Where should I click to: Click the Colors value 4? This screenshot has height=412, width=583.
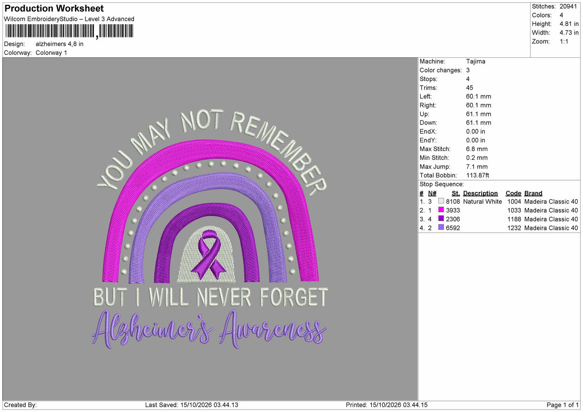pos(562,15)
